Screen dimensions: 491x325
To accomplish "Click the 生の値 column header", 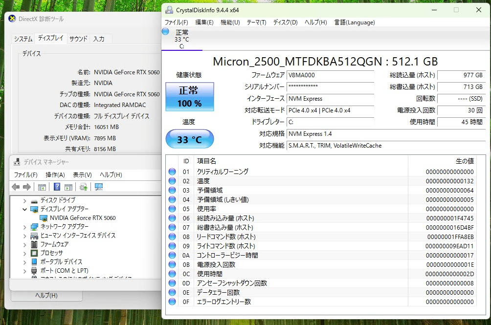I will pos(465,161).
